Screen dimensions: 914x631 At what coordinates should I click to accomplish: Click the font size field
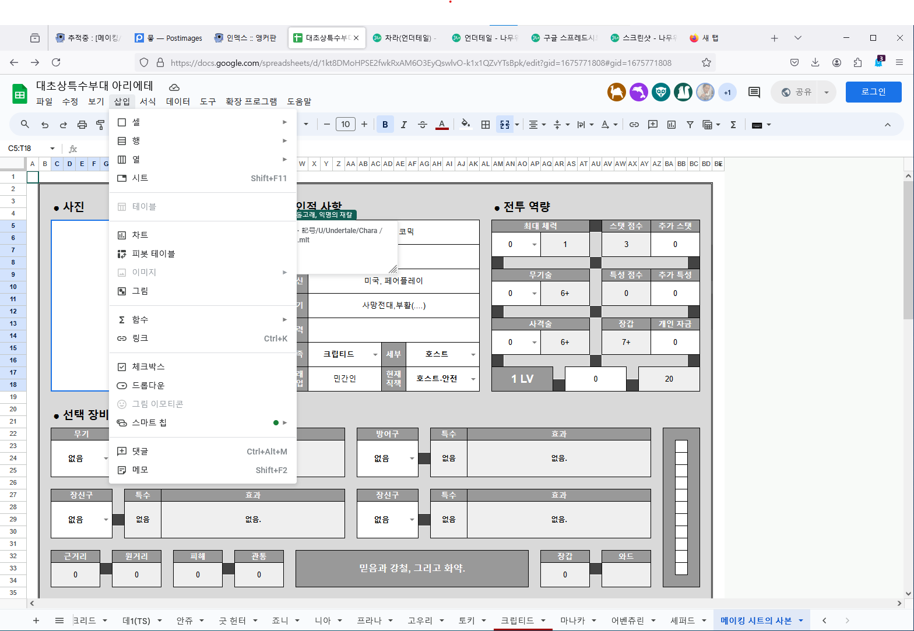[346, 124]
